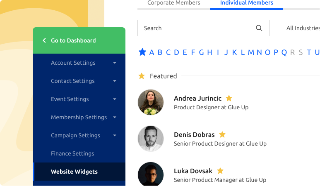Open Denis Dobras's profile photo
The height and width of the screenshot is (186, 320).
(x=151, y=139)
